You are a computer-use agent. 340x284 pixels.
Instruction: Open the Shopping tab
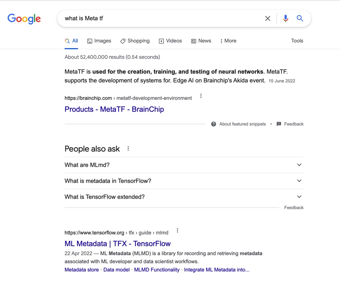tap(135, 41)
